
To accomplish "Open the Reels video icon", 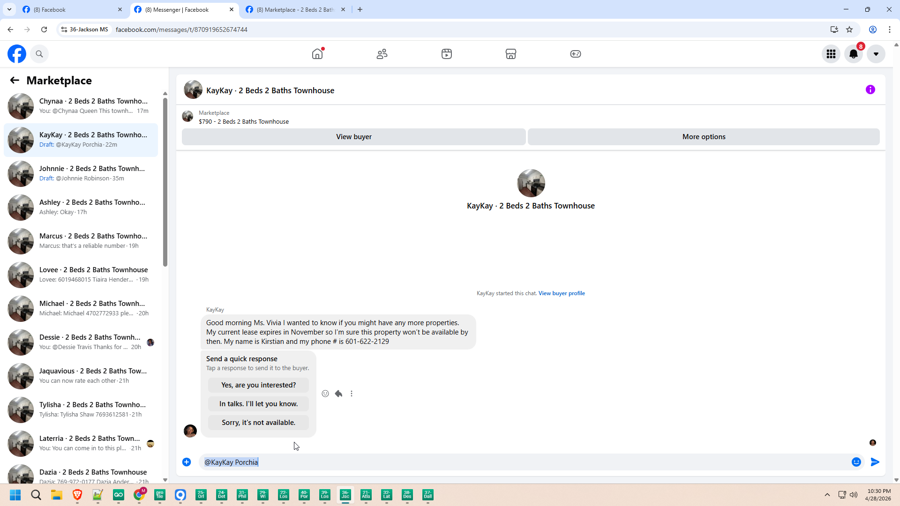I will coord(447,54).
